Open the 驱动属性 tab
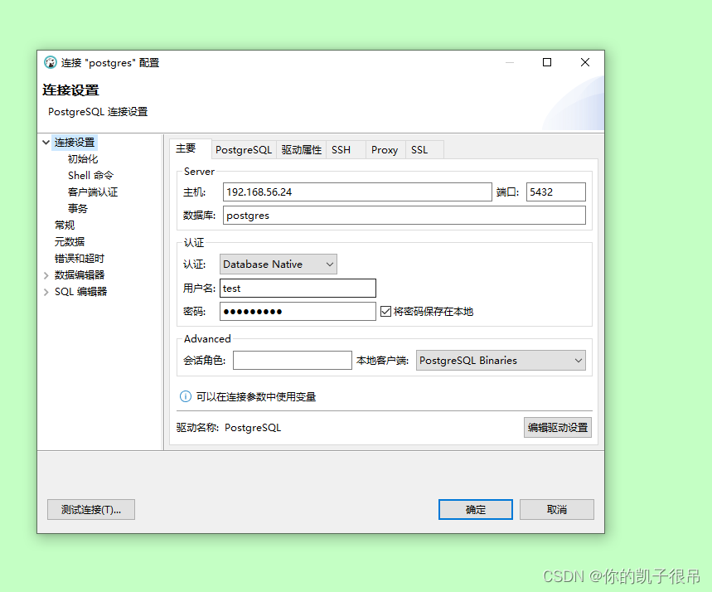 pos(301,150)
